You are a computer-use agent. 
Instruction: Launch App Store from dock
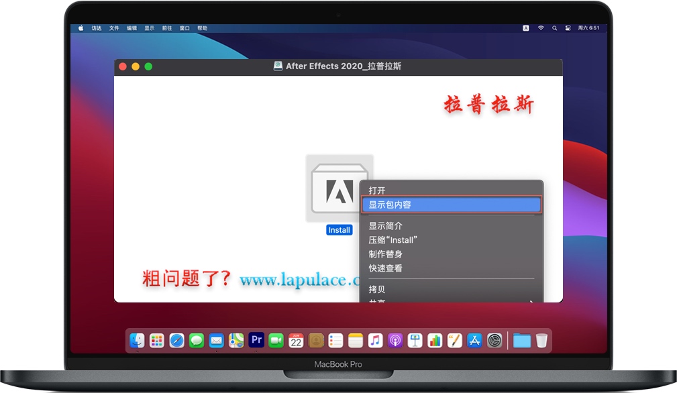474,341
